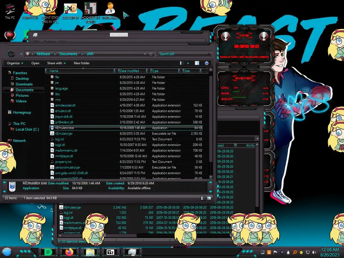Open Pictures in the navigation pane
344x258 pixels.
22,95
